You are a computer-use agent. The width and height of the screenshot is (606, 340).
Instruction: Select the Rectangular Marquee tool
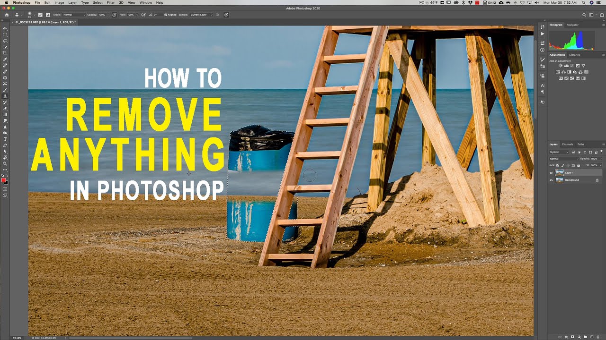[x=5, y=34]
